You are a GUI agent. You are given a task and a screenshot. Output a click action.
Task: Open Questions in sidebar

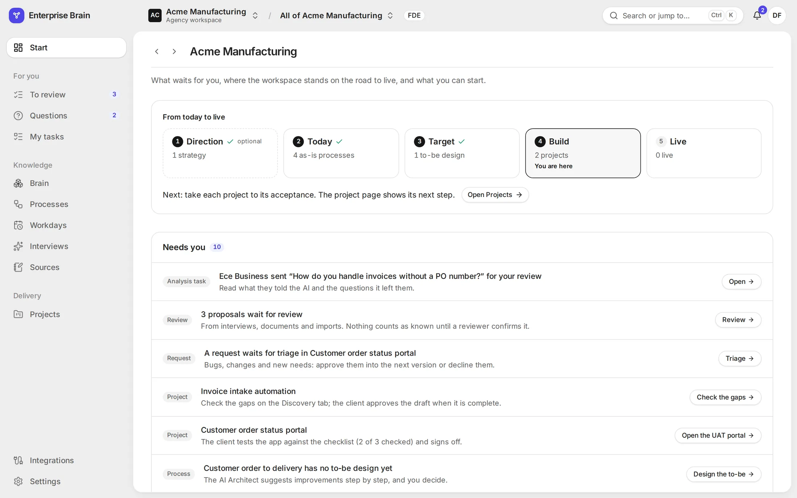[x=66, y=116]
